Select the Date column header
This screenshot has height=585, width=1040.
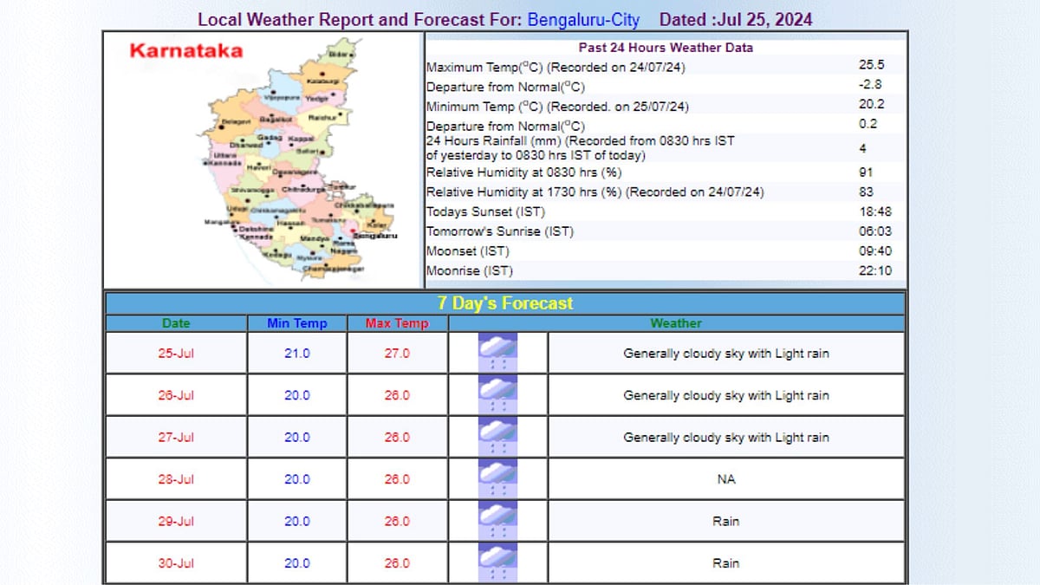click(x=175, y=322)
